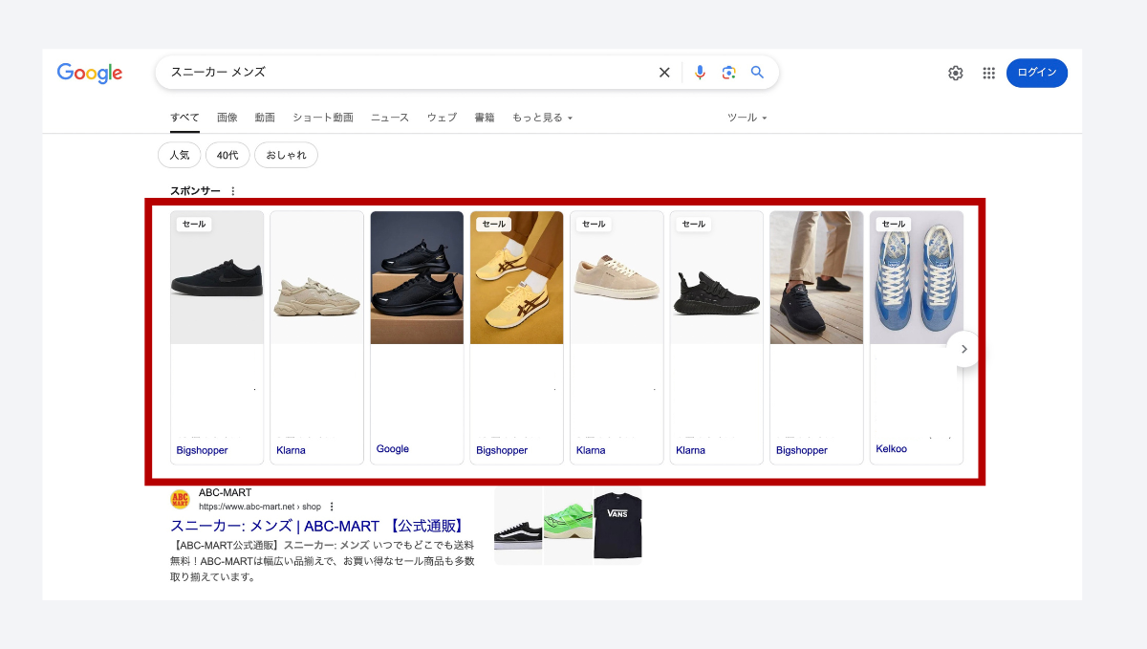Select the 人気 filter chip
This screenshot has height=649, width=1147.
point(180,155)
